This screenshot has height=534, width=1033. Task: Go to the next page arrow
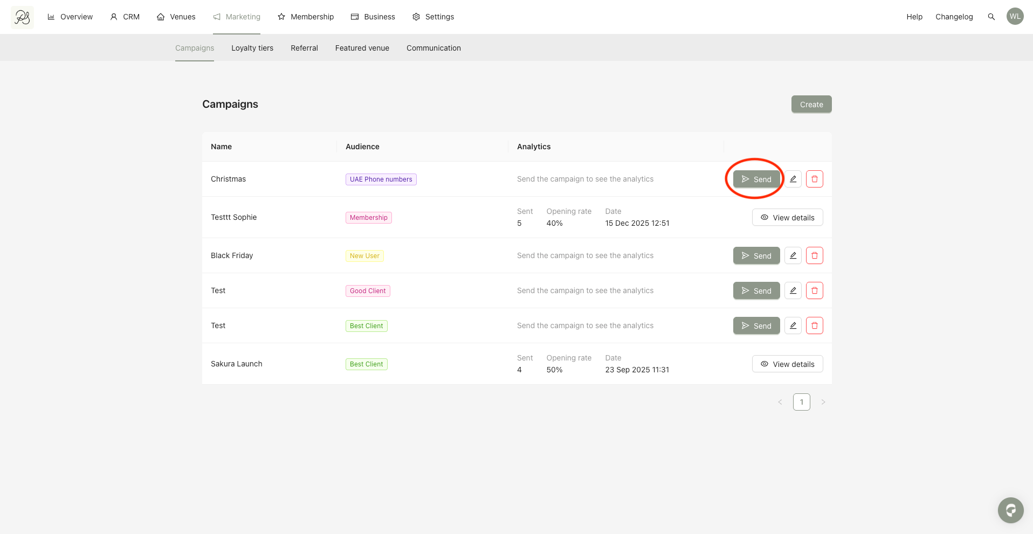pyautogui.click(x=823, y=402)
